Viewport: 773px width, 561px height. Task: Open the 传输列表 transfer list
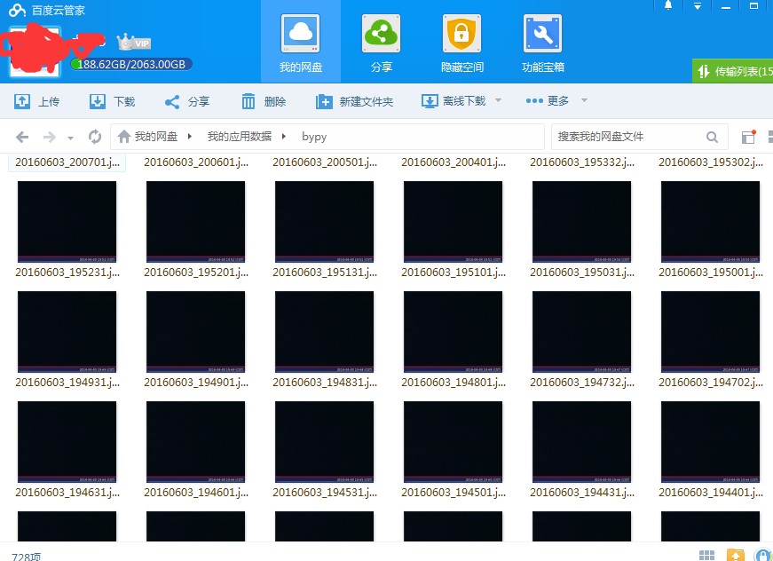tap(732, 72)
